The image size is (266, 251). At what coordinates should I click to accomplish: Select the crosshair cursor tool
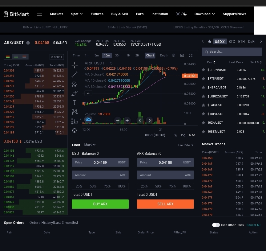tap(75, 65)
